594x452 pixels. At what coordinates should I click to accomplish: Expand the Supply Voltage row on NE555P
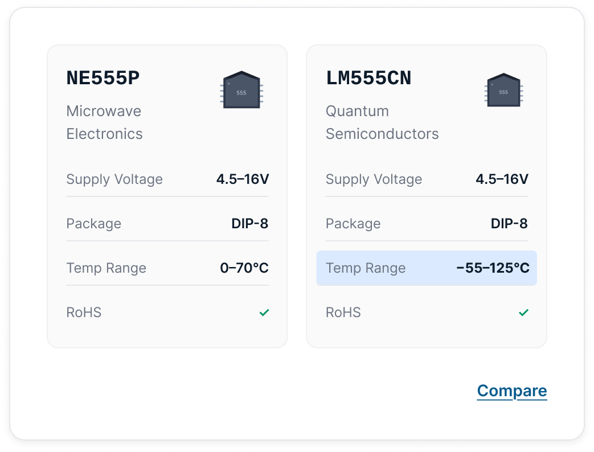pos(167,179)
